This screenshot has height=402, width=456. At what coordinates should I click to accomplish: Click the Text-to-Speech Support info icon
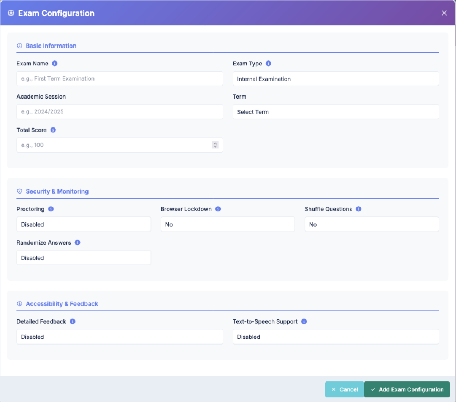tap(304, 321)
